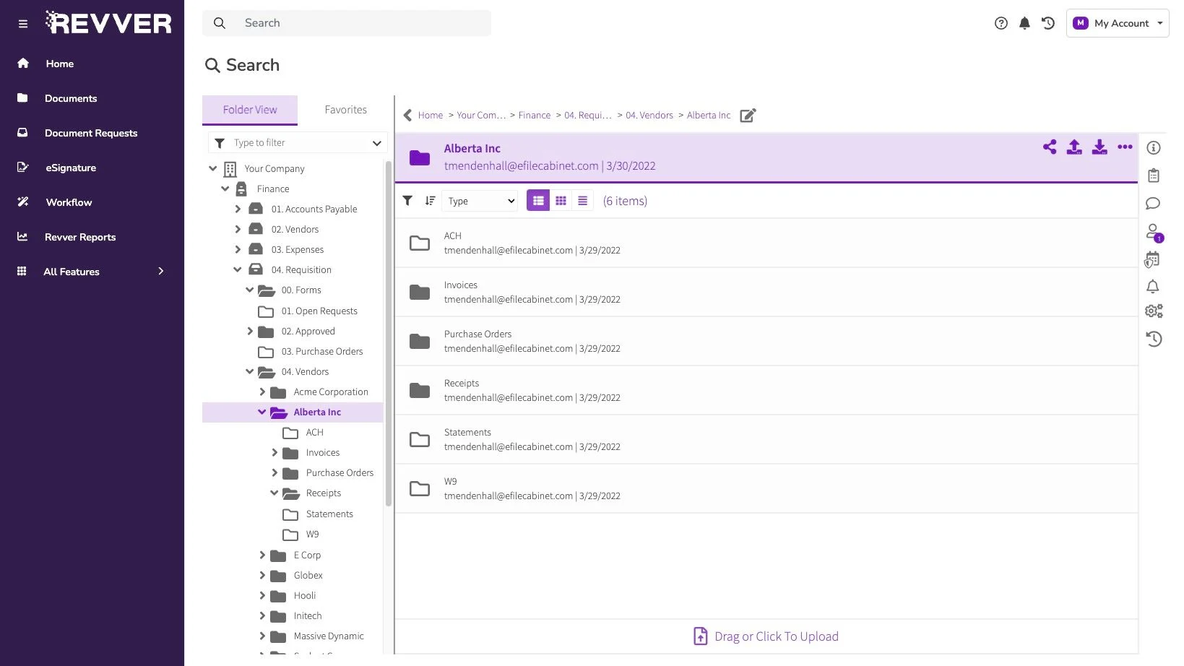Screen dimensions: 1184x666
Task: Click the folder tree vertical scrollbar
Action: (389, 332)
